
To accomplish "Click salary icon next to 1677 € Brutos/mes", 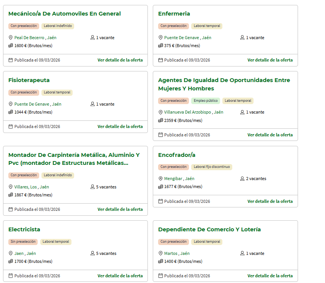I will point(160,187).
